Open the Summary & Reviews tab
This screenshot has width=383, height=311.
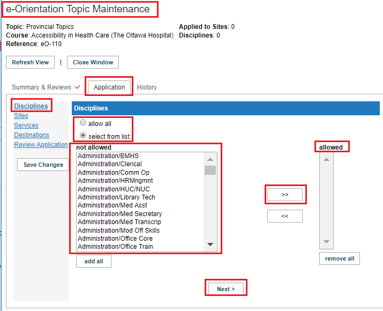(x=42, y=87)
